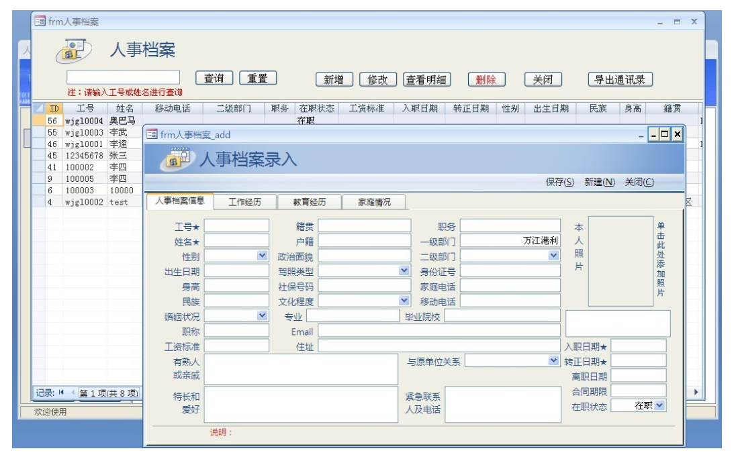Expand the 驾照类型 combo box
The height and width of the screenshot is (457, 736).
[x=404, y=270]
